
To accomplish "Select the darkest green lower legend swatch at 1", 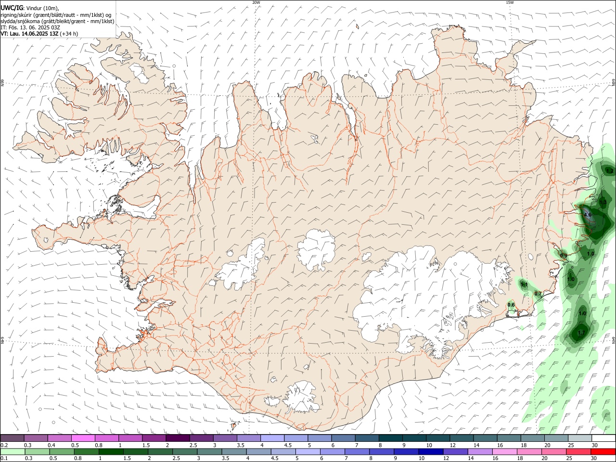I will pyautogui.click(x=111, y=451).
